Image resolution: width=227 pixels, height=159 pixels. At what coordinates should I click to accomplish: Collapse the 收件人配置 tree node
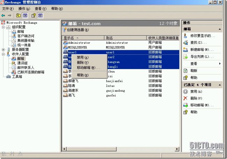[3, 54]
